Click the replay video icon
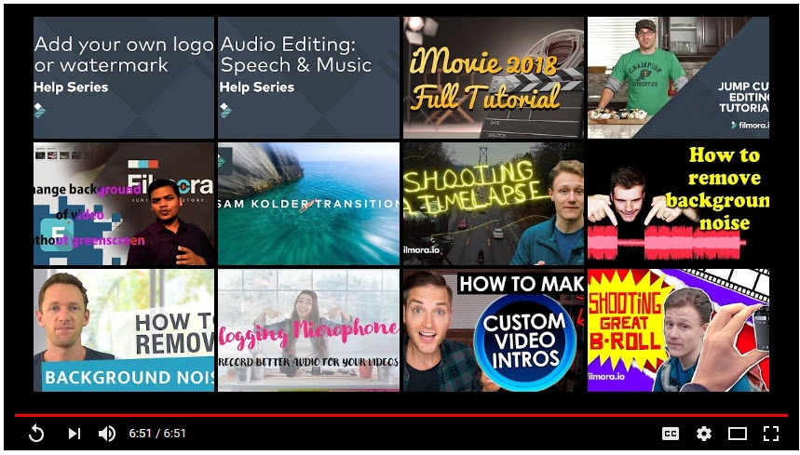Screen dimensions: 800x455 [x=36, y=434]
